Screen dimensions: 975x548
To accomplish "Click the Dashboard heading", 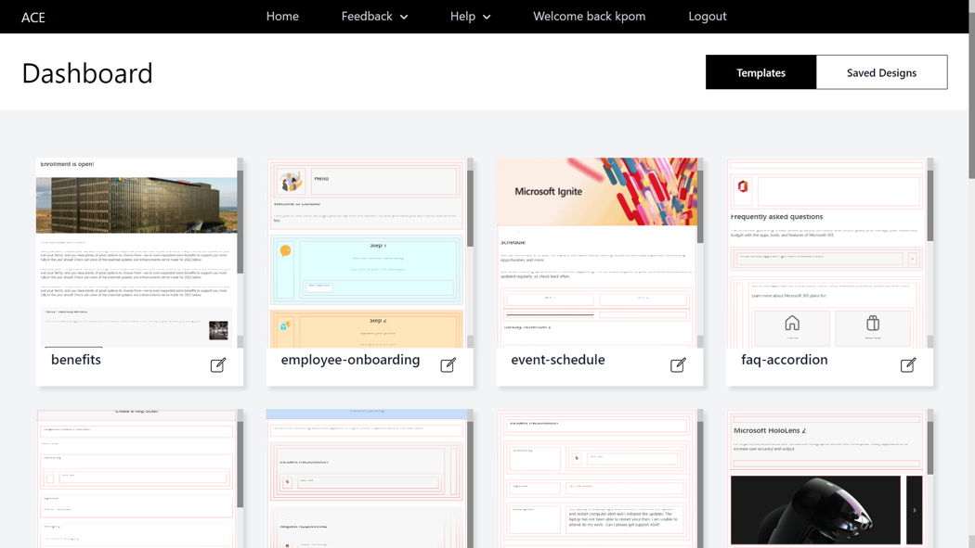I will coord(86,72).
